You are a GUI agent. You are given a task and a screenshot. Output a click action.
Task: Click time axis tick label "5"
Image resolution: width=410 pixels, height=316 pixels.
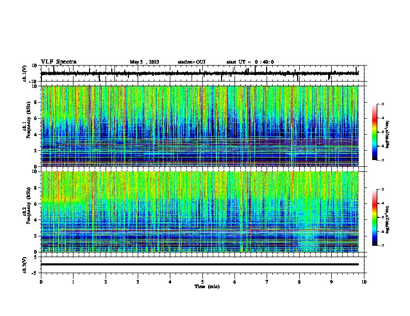coord(202,282)
